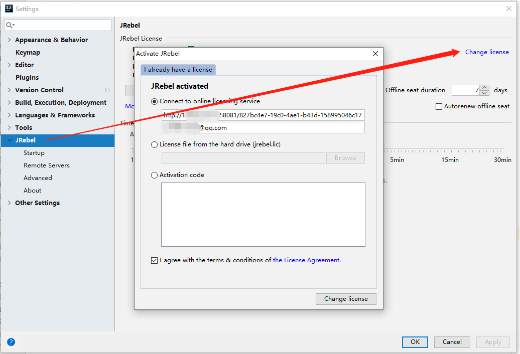
Task: Expand Appearance & Behavior settings
Action: click(x=9, y=40)
